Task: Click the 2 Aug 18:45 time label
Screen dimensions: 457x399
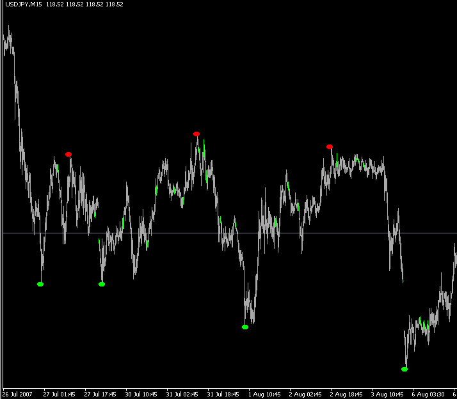Action: (x=346, y=395)
